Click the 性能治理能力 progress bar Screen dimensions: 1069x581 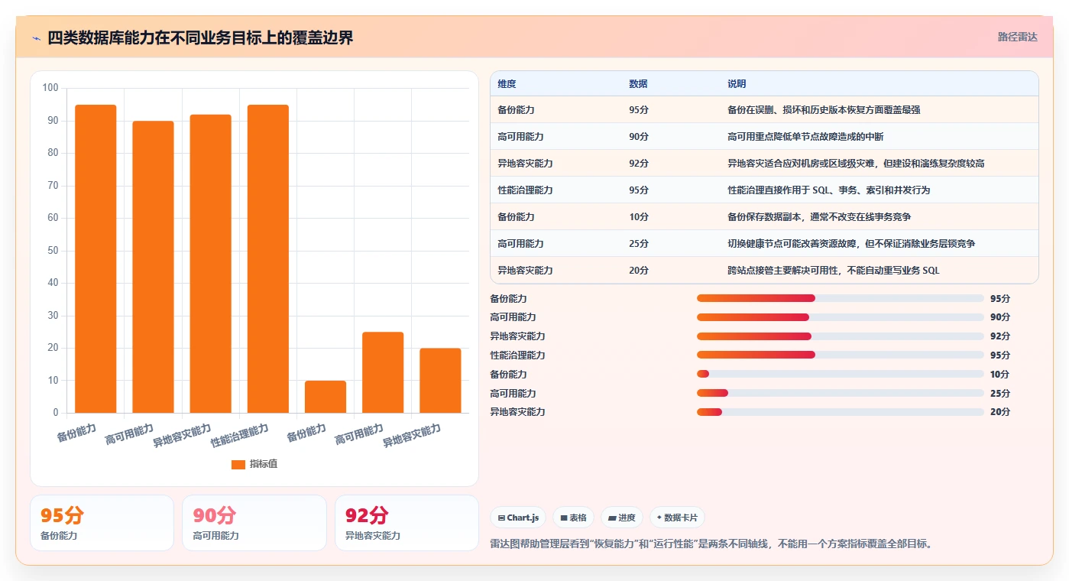point(840,355)
